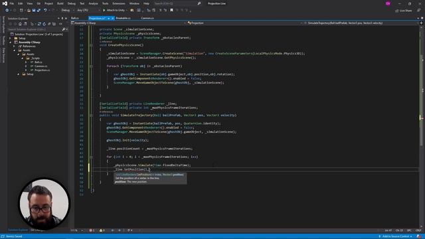Open the Extensions menu

point(119,3)
